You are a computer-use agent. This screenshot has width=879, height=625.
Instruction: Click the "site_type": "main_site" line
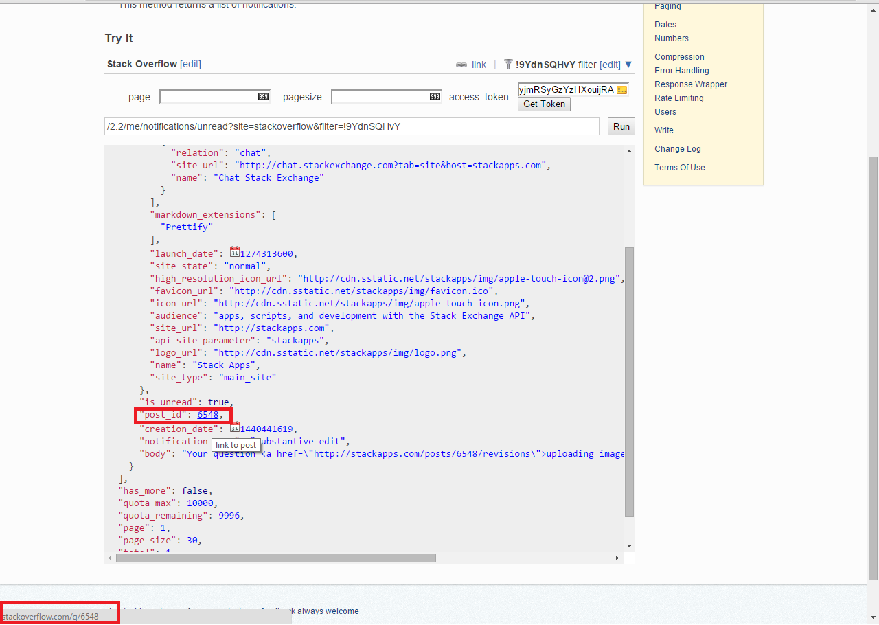click(x=213, y=377)
